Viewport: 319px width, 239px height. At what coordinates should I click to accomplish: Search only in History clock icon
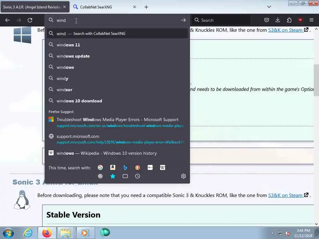click(x=137, y=176)
